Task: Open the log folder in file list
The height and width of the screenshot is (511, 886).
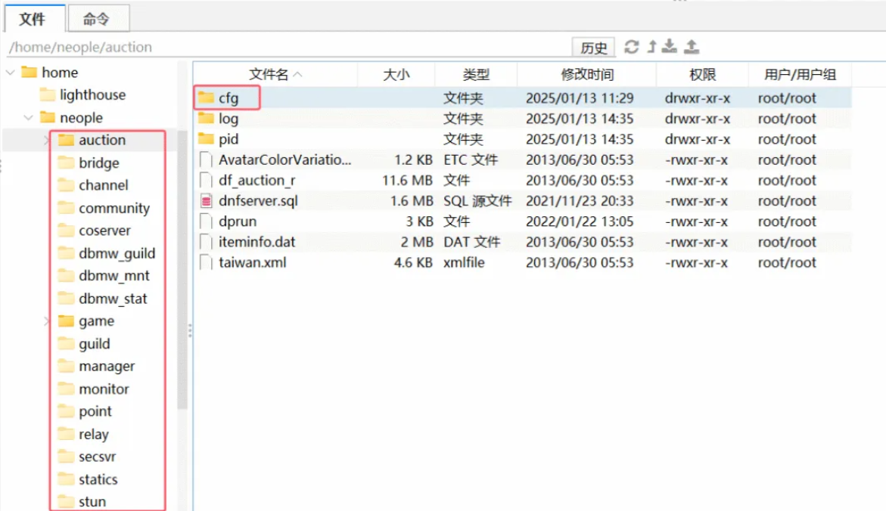Action: point(228,119)
